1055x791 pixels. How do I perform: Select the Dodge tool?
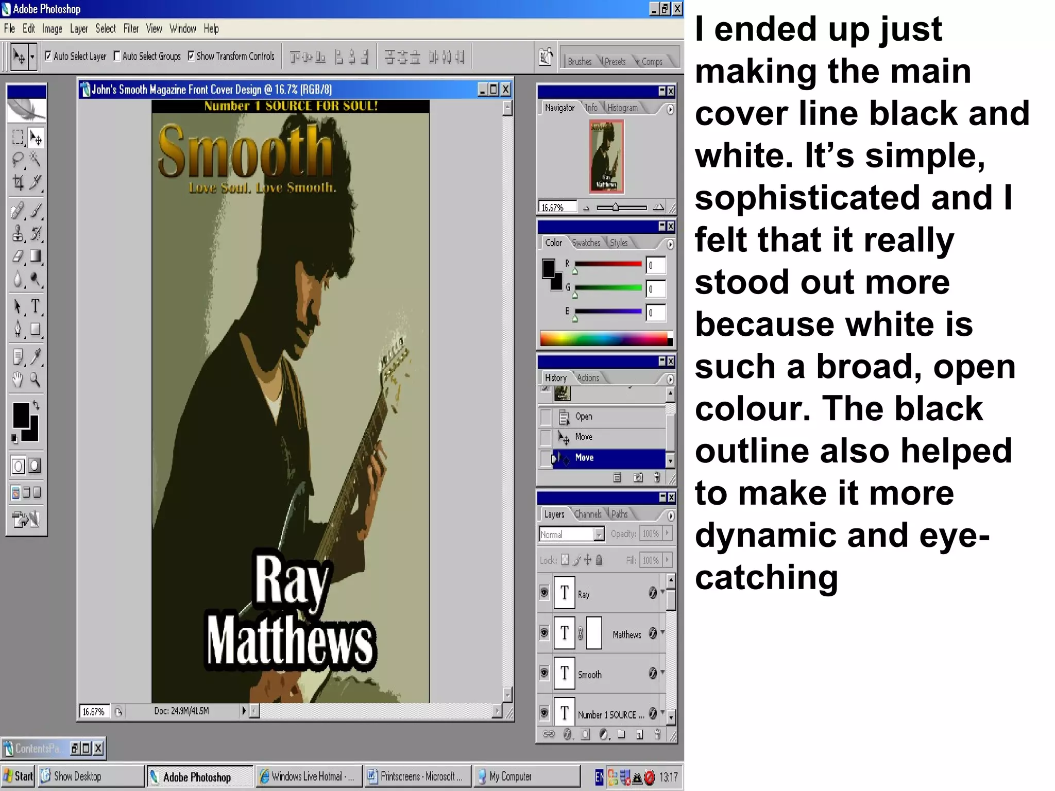click(36, 279)
